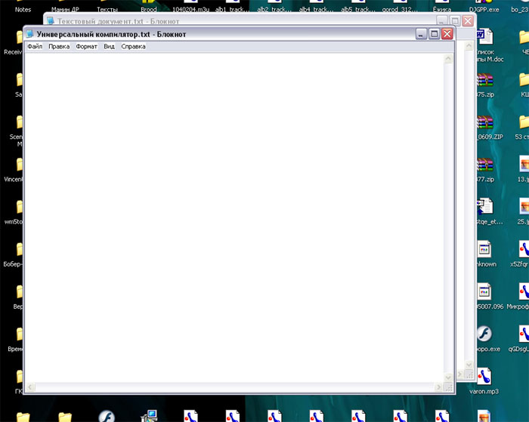This screenshot has height=422, width=529.
Task: Select the 5007.096 file icon
Action: (484, 292)
